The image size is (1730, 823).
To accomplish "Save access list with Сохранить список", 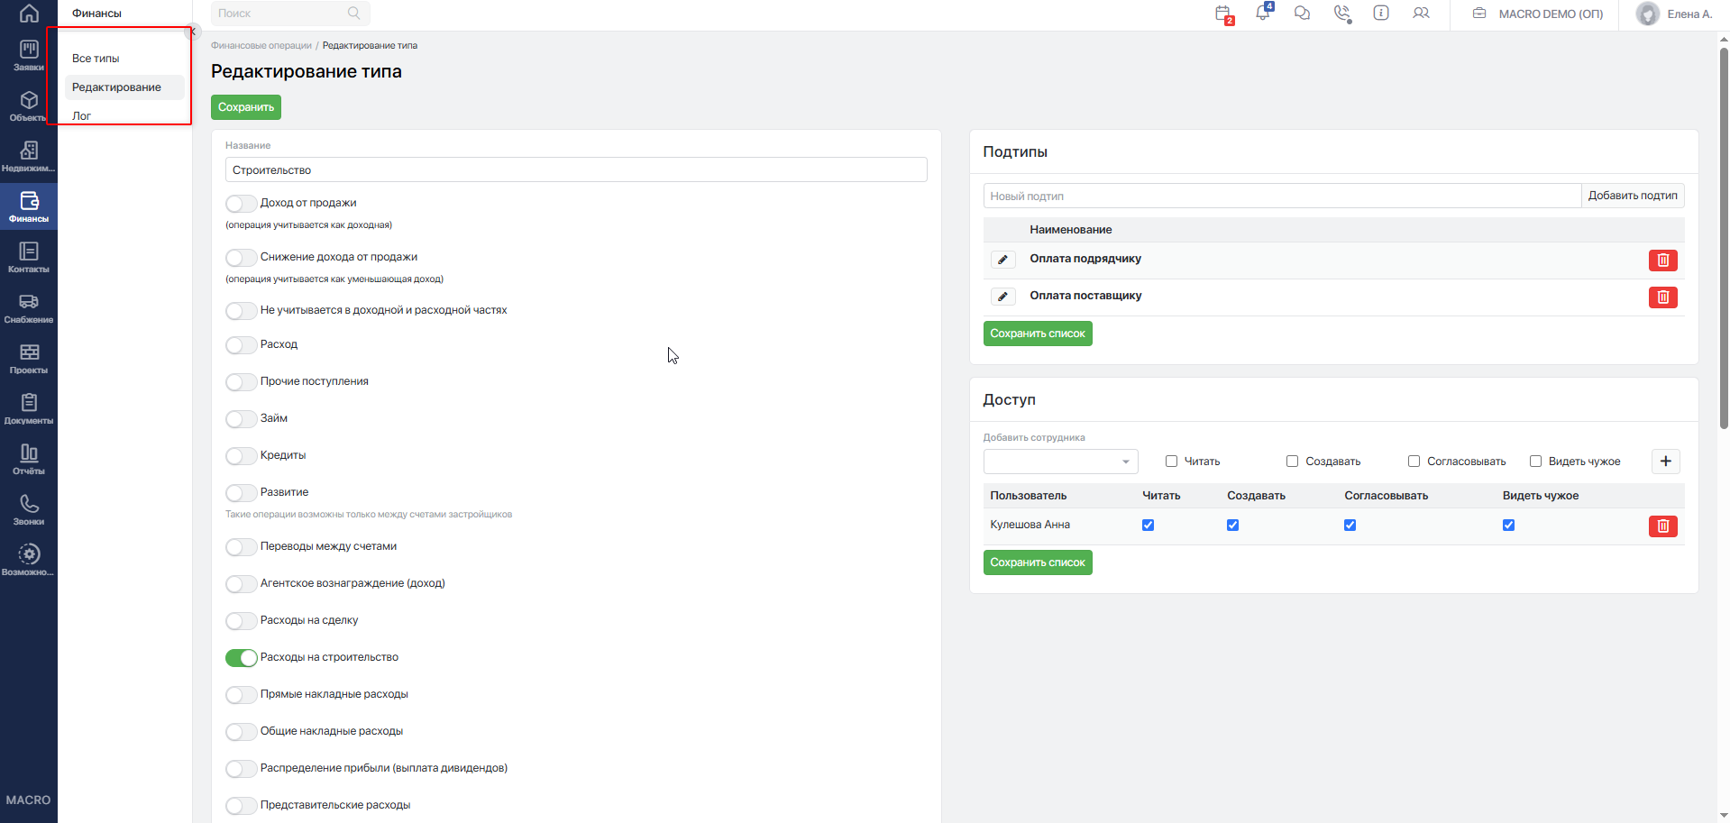I will (1038, 562).
